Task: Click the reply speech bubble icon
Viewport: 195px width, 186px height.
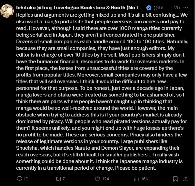Action: pyautogui.click(x=19, y=179)
